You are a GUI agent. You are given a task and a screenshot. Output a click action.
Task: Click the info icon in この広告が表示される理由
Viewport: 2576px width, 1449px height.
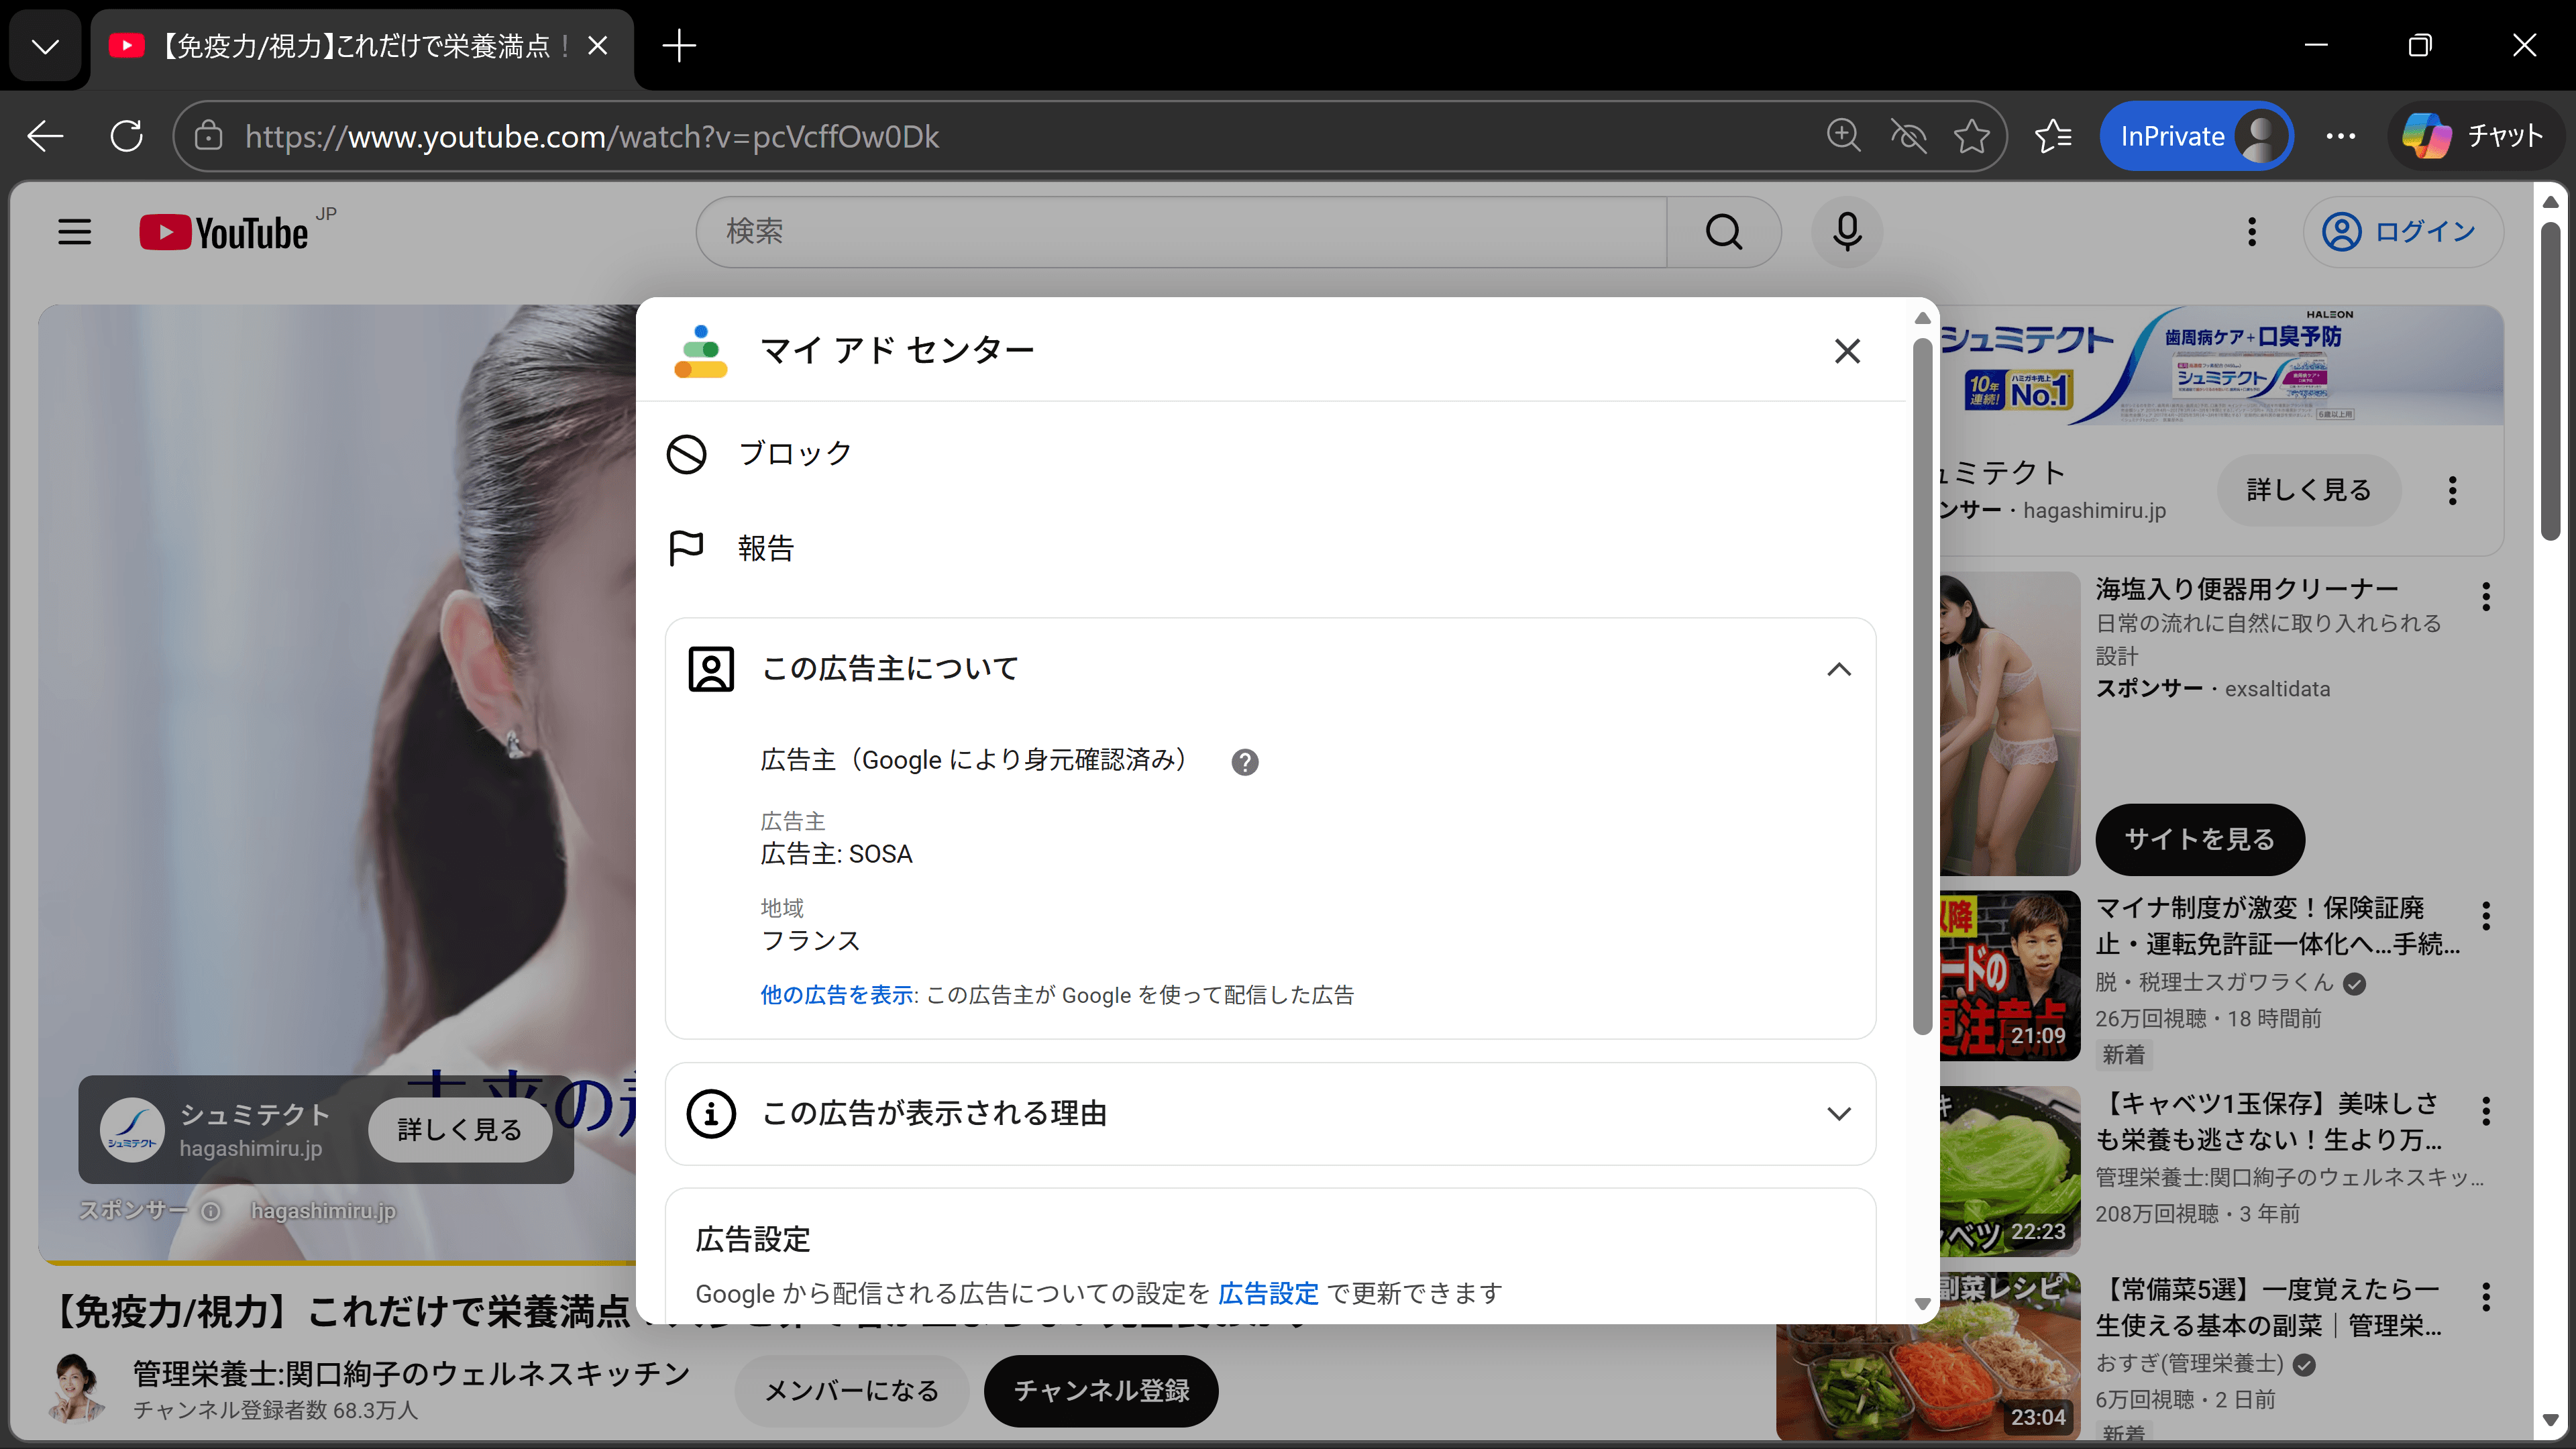[x=711, y=1113]
